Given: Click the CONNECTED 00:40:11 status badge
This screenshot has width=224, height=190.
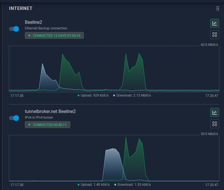Looking at the screenshot, I should (47, 125).
